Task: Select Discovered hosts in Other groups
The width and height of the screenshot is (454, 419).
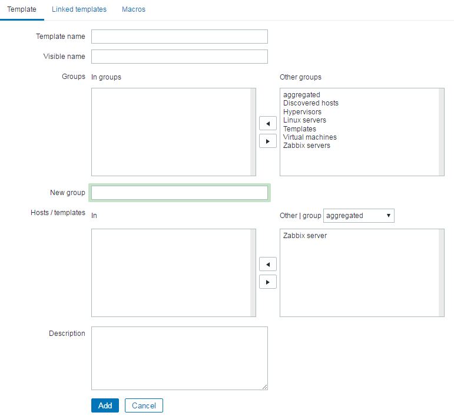Action: (311, 103)
